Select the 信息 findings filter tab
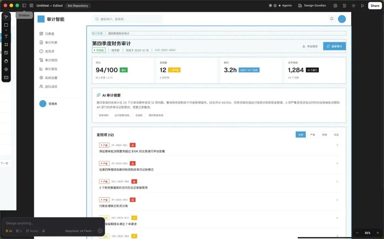Viewport: 384px width, 239px height. click(336, 135)
